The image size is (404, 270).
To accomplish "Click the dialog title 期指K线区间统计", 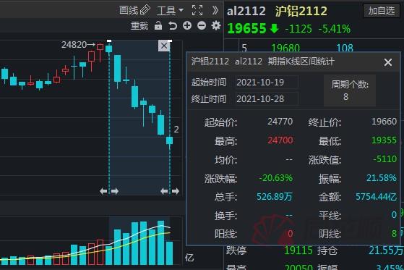I will point(301,62).
